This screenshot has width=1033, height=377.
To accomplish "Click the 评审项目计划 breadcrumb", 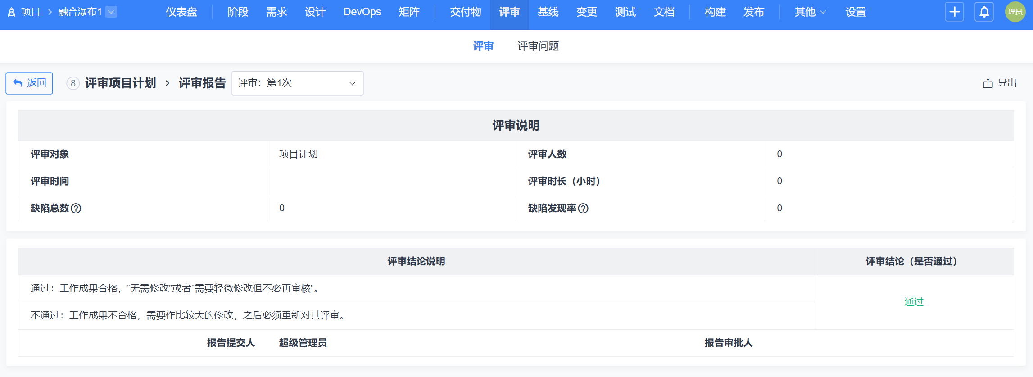I will pos(121,83).
